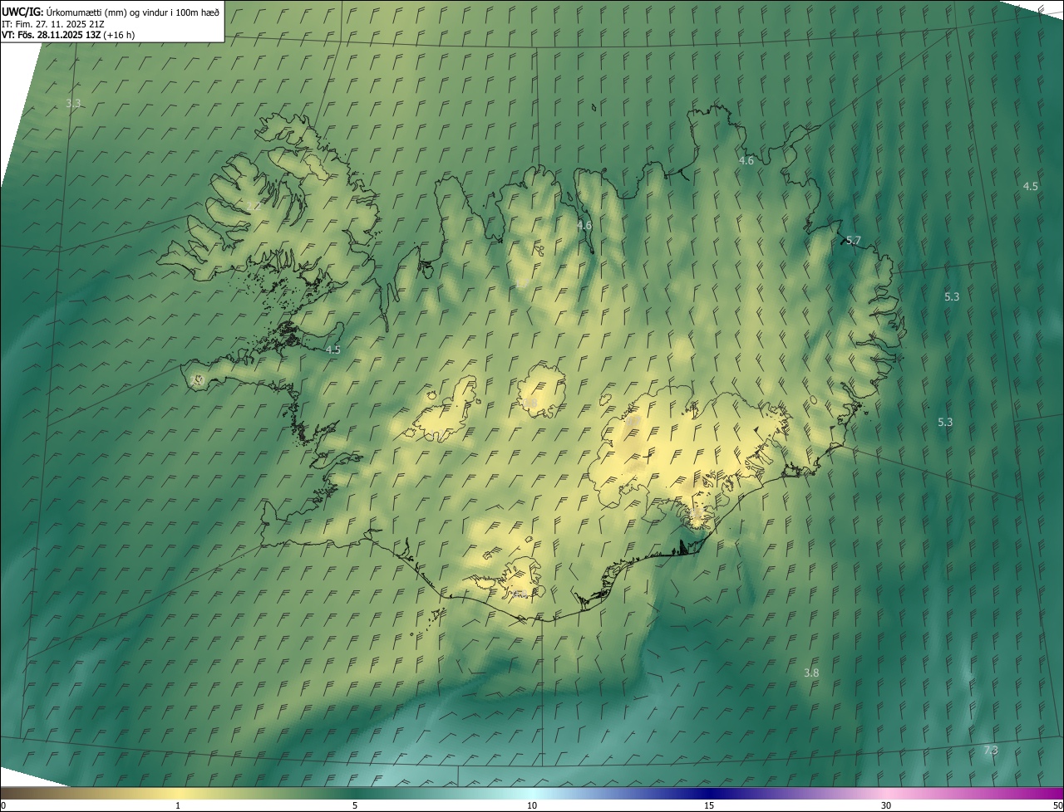Click the "15" label on the color scale
1064x812 pixels.
coord(709,805)
